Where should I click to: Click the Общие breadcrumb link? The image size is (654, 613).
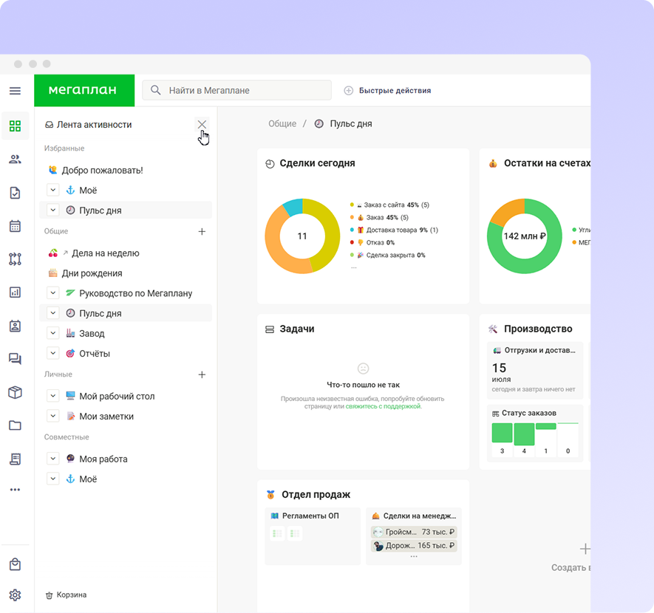[282, 124]
